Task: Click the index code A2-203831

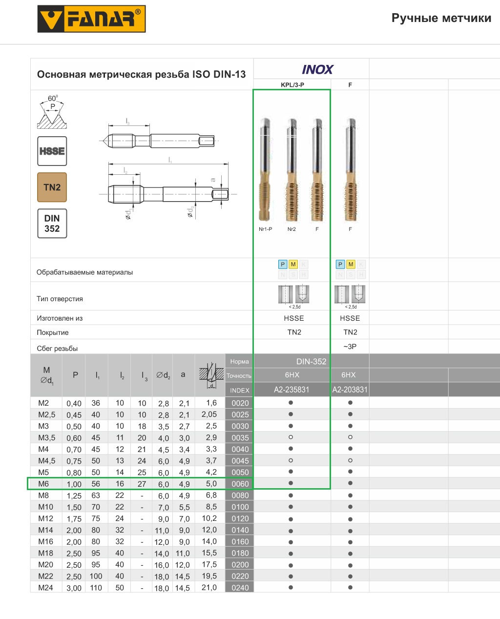Action: tap(350, 390)
